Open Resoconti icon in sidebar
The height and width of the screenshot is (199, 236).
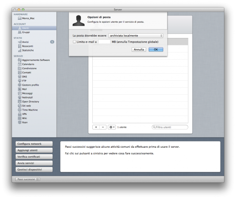[19, 46]
